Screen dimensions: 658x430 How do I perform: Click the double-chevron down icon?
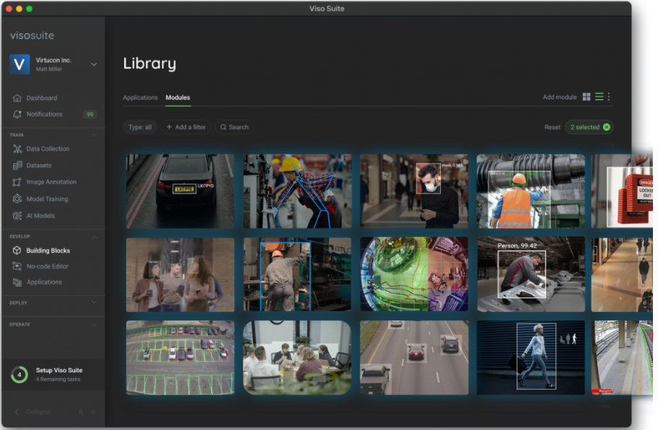(x=93, y=412)
